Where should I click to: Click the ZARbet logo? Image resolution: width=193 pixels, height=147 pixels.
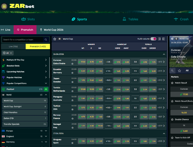point(22,6)
